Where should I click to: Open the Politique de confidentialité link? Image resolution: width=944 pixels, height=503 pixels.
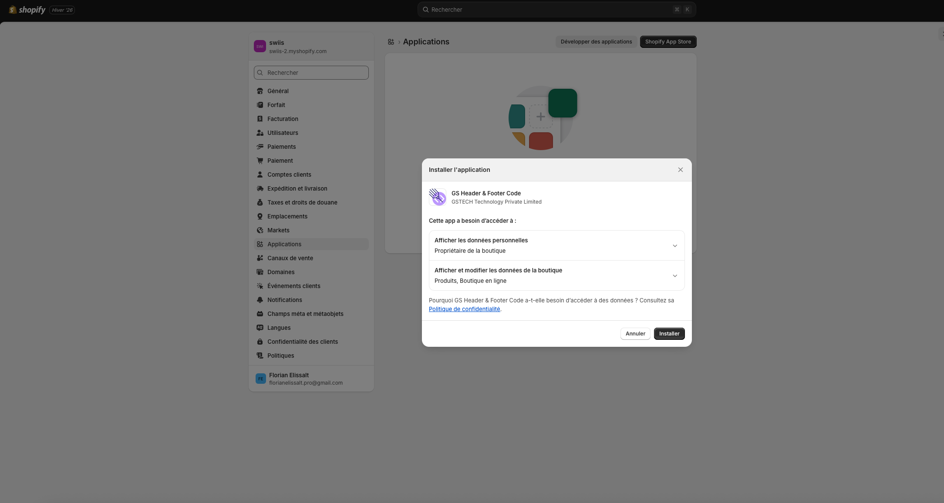[x=464, y=309]
